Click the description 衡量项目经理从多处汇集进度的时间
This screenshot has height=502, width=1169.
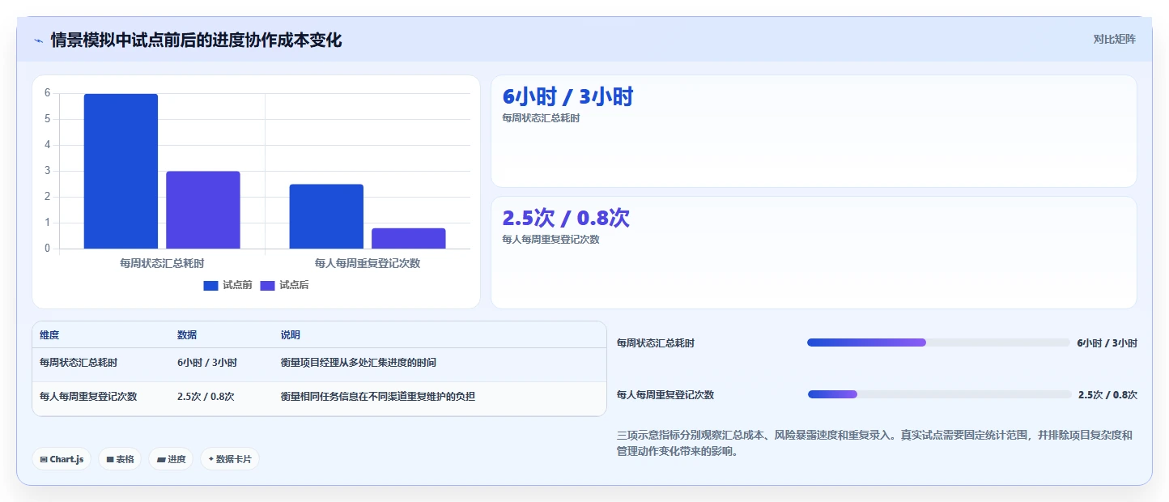click(x=359, y=363)
